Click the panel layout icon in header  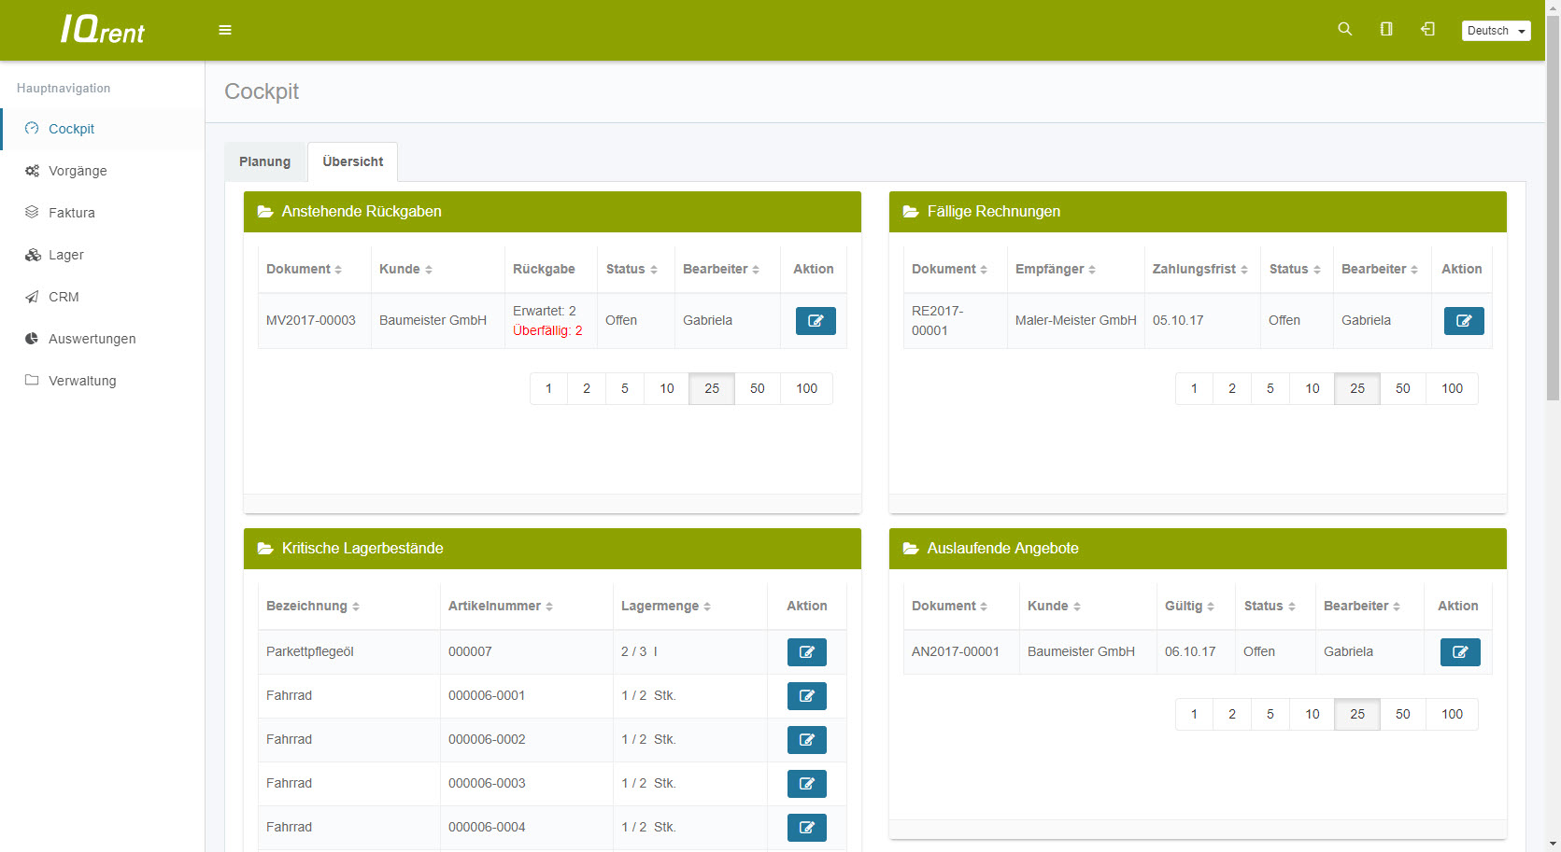(1386, 29)
